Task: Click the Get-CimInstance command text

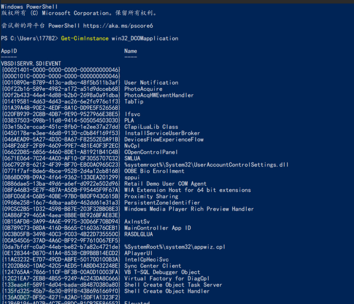Action: click(x=85, y=38)
